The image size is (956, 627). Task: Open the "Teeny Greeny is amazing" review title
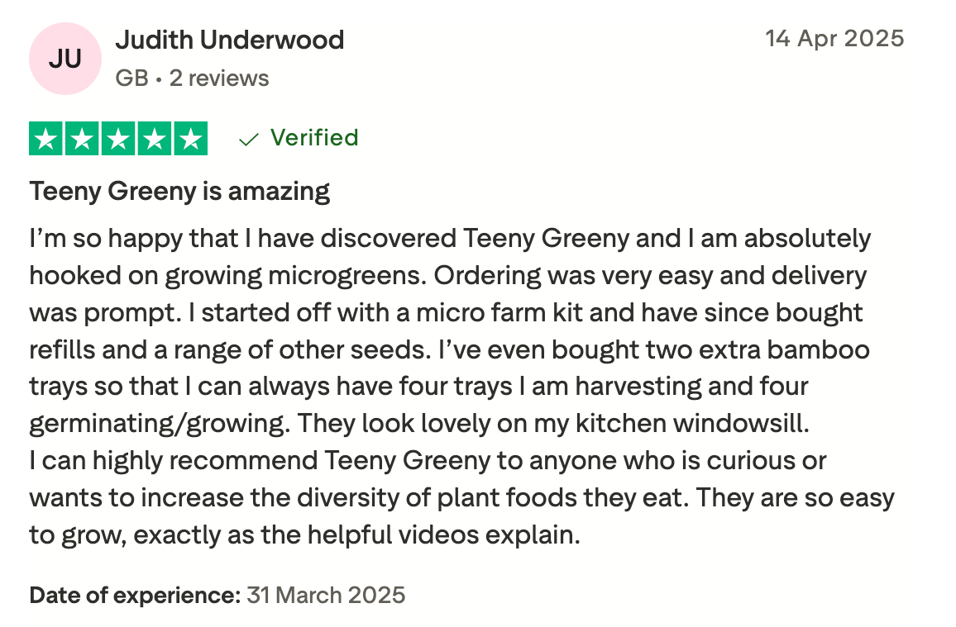pyautogui.click(x=179, y=192)
